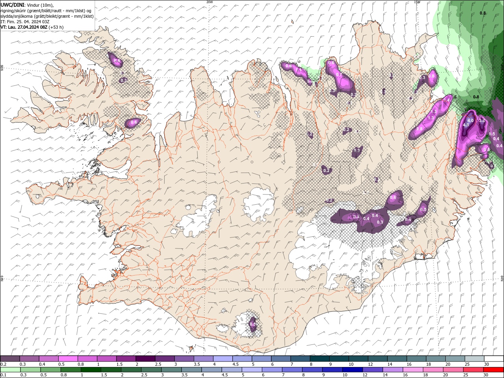Select the light lavender upper-row swatch at 4

(223, 359)
